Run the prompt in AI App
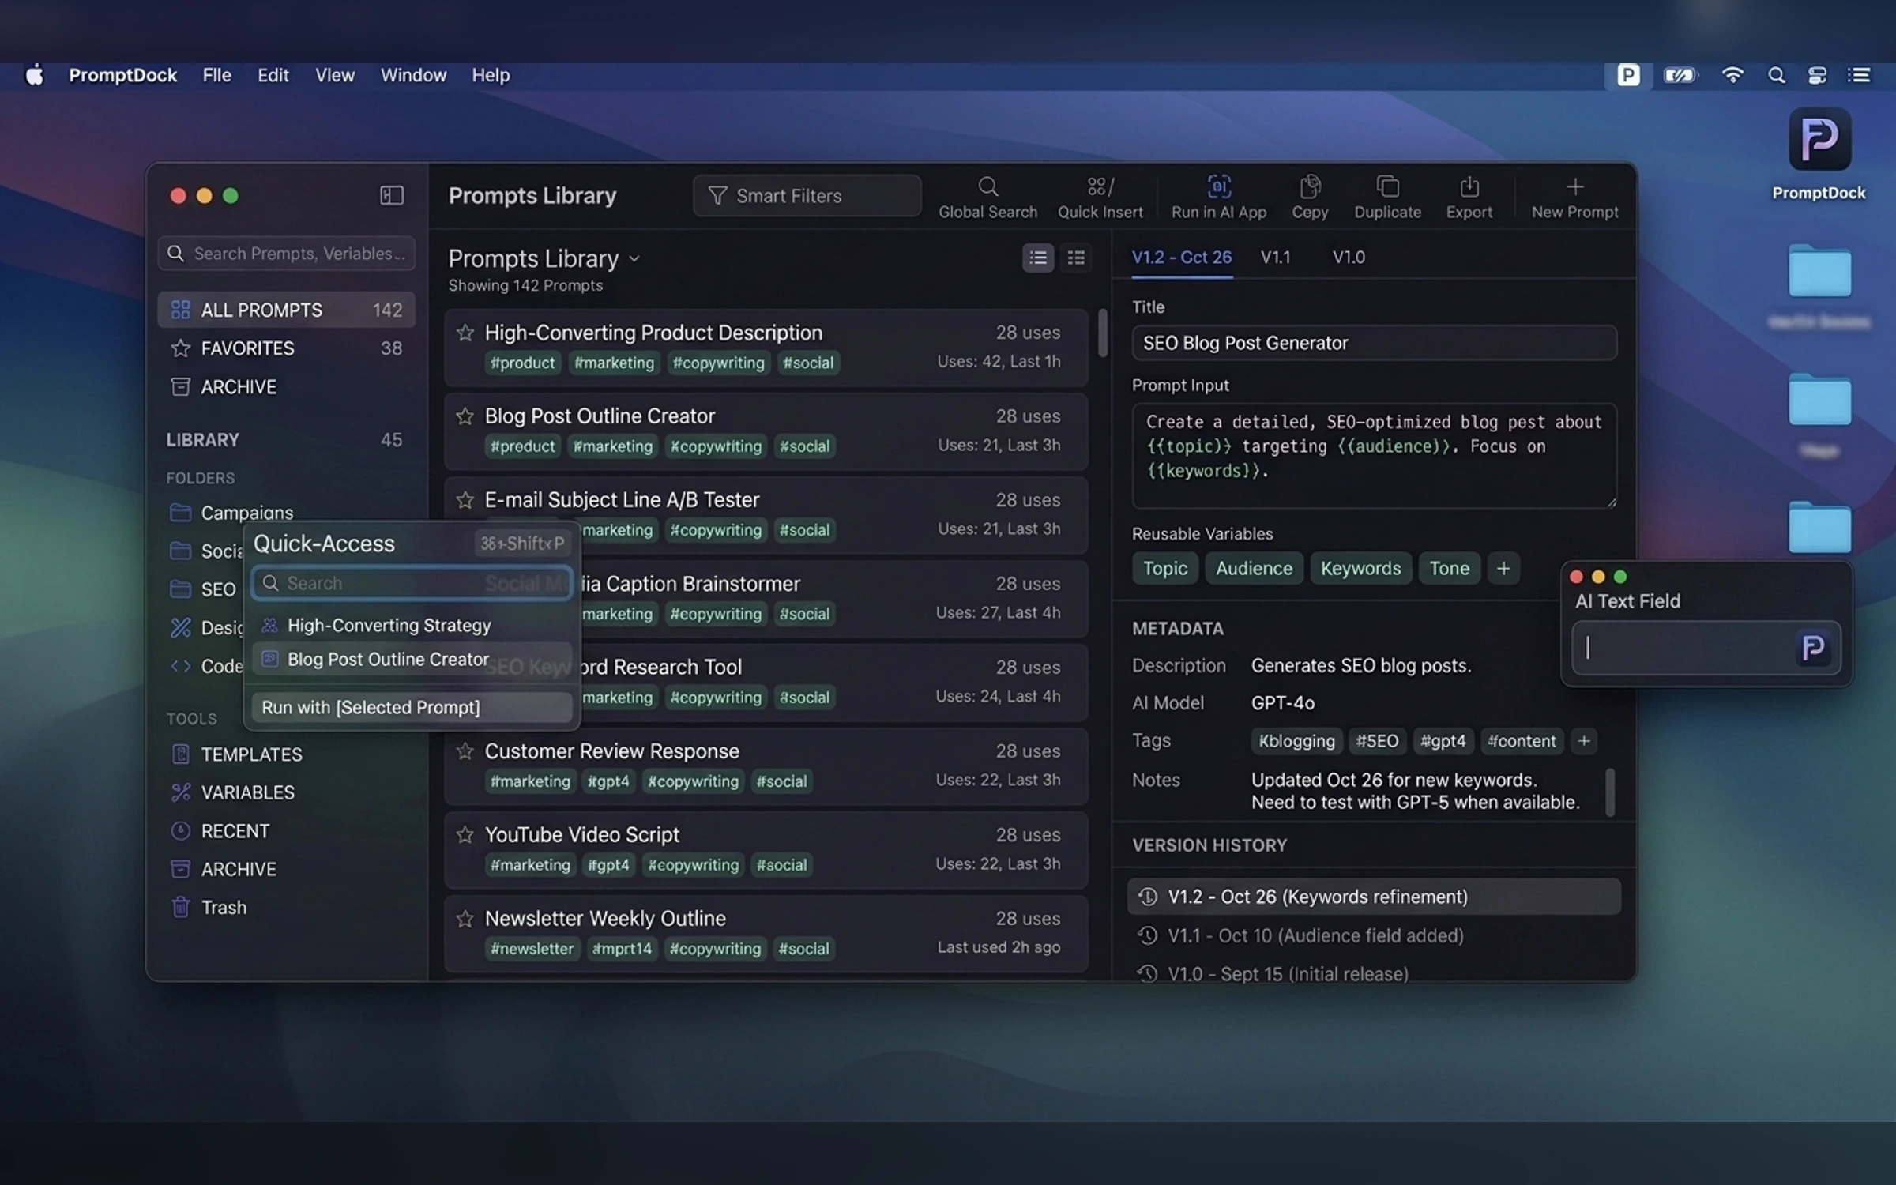1896x1185 pixels. coord(1218,197)
